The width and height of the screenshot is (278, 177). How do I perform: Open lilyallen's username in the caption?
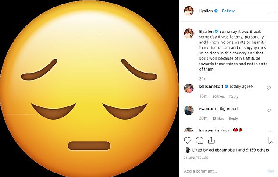[206, 32]
